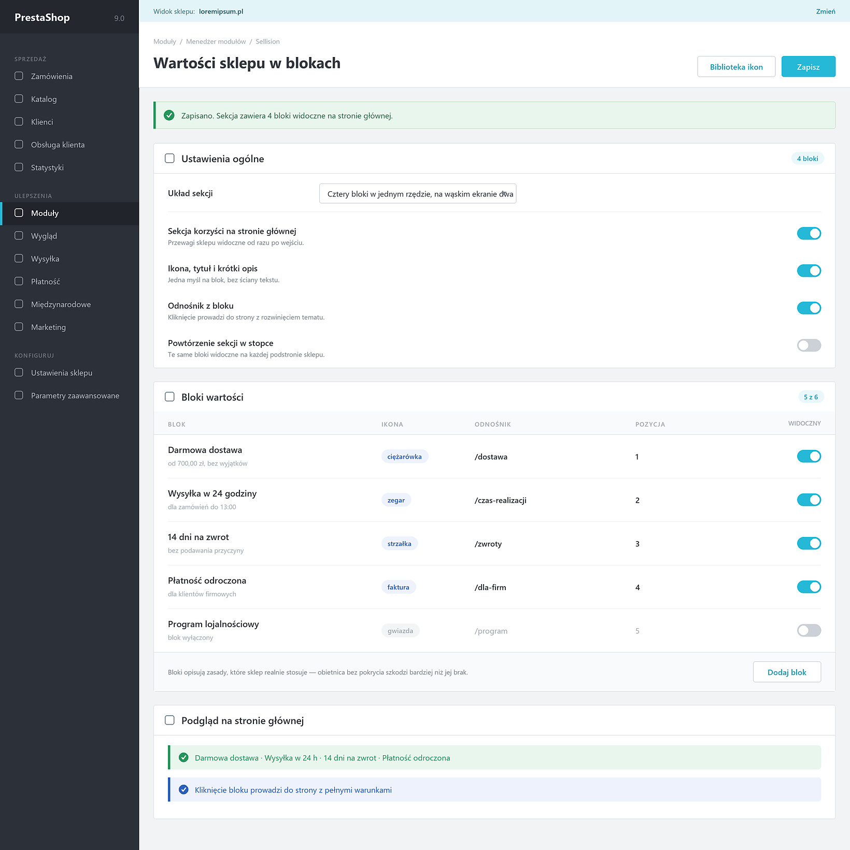This screenshot has height=850, width=850.
Task: Click the Wygląd sidebar icon
Action: (19, 236)
